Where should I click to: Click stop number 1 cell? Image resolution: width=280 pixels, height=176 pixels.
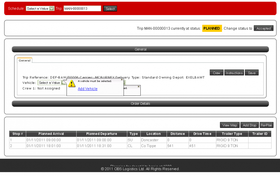[x=18, y=140]
